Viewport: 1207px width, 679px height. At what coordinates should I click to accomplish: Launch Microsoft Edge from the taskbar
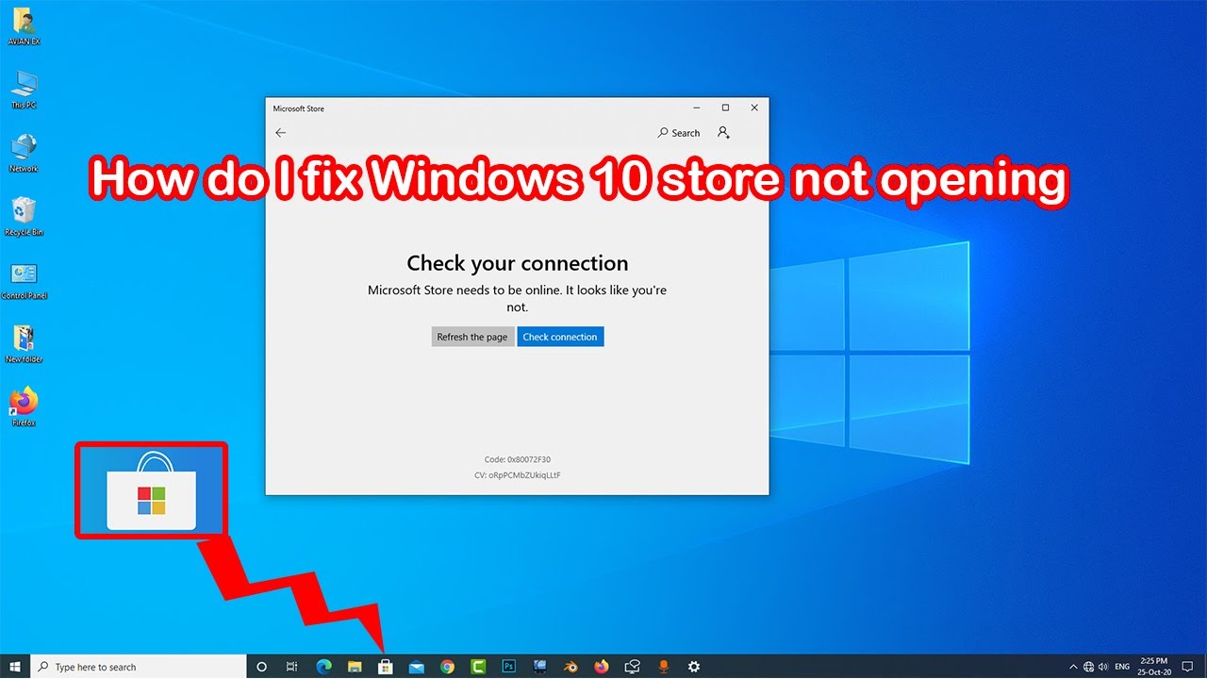[323, 667]
